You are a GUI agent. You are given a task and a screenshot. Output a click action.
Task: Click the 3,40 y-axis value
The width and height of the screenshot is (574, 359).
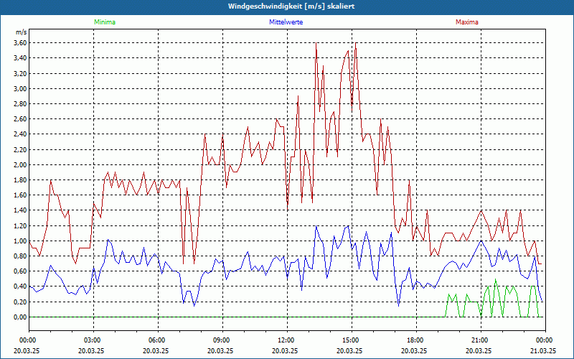pos(20,58)
